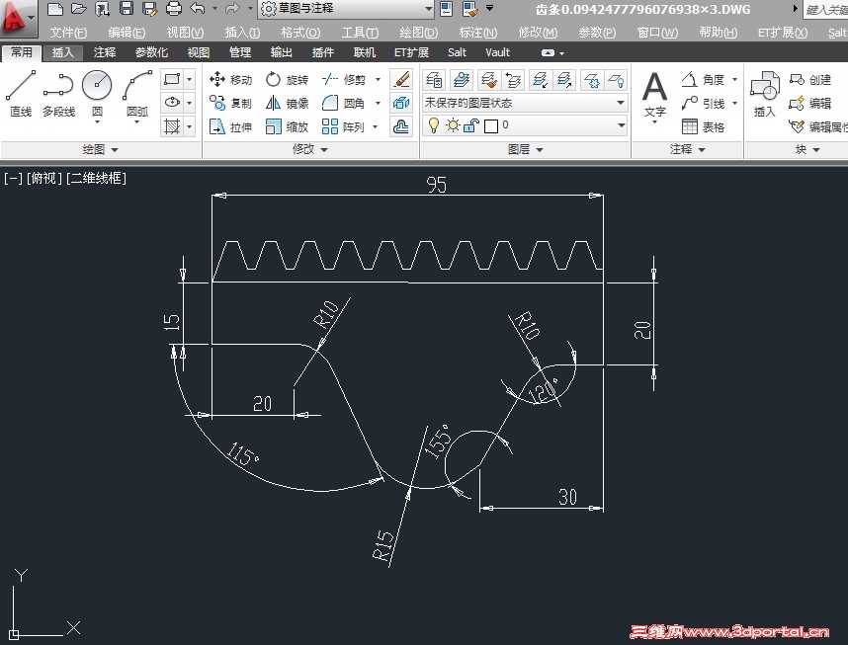The height and width of the screenshot is (645, 848).
Task: Click the Text (文字) tool
Action: [654, 95]
